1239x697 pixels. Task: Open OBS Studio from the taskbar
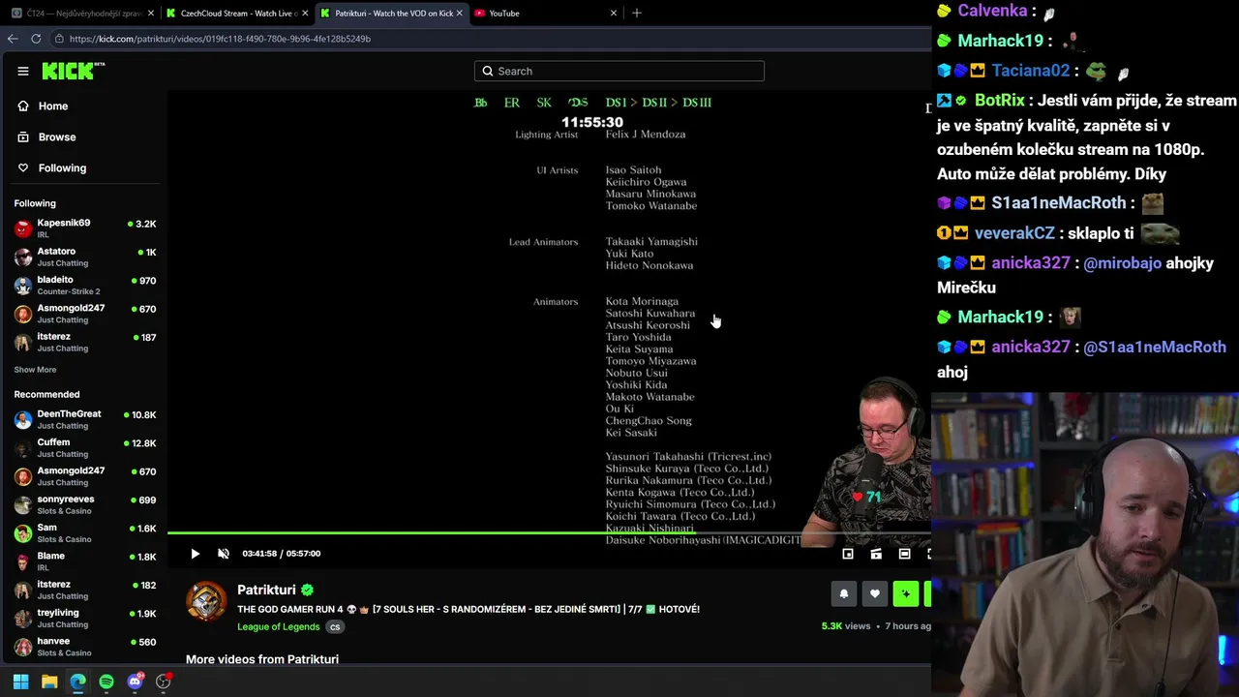pos(164,682)
